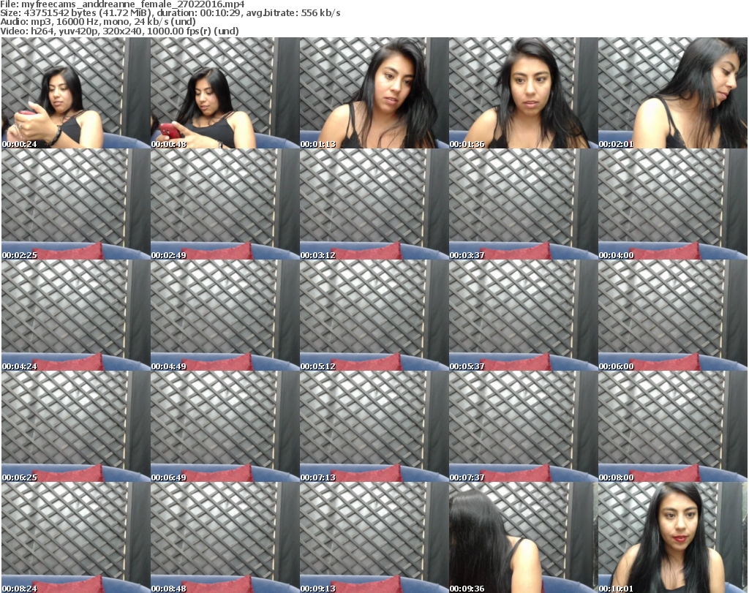The image size is (749, 593).
Task: Choose the frame at 00:03:12
Action: 374,204
